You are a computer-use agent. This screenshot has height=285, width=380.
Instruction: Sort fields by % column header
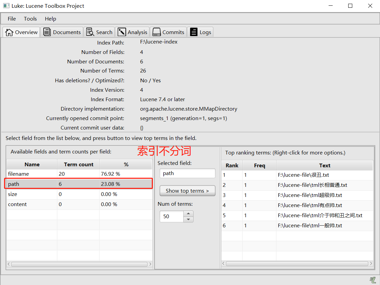[126, 164]
